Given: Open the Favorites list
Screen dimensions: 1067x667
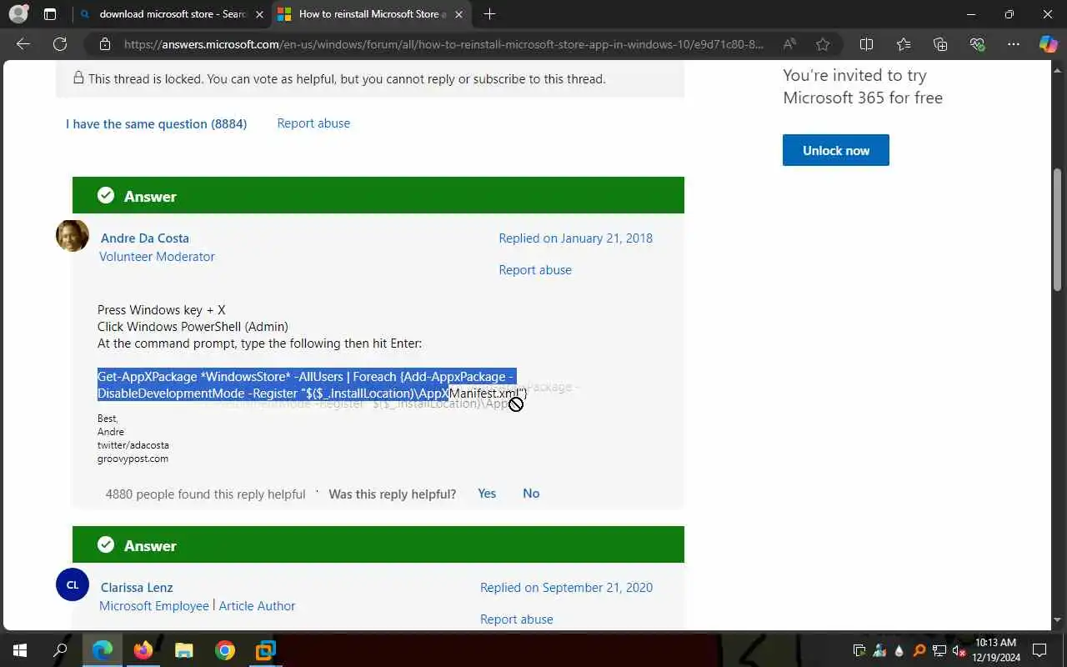Looking at the screenshot, I should tap(904, 44).
